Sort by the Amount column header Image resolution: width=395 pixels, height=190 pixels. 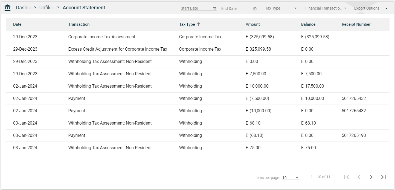click(252, 24)
